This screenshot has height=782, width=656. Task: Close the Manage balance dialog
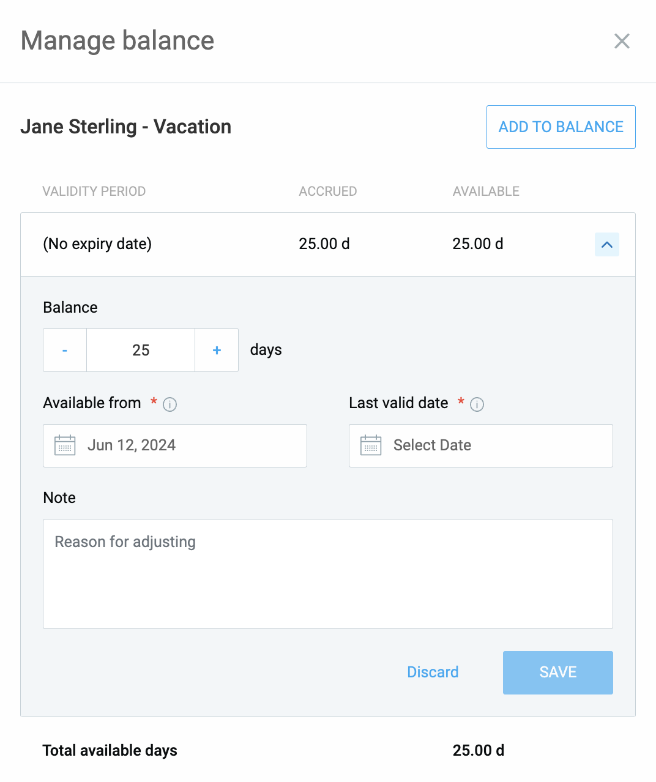[622, 41]
